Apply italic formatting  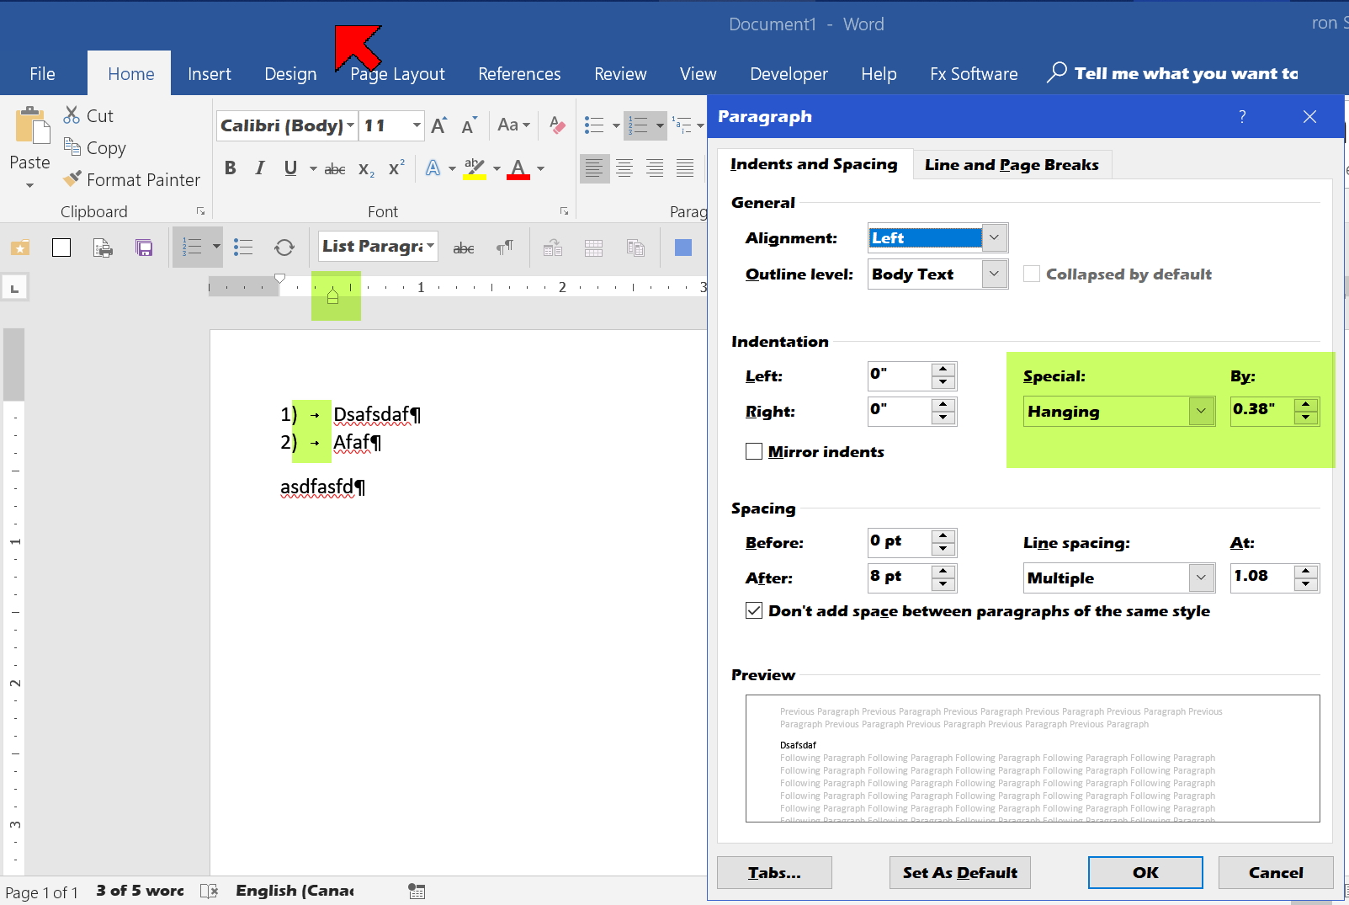259,168
